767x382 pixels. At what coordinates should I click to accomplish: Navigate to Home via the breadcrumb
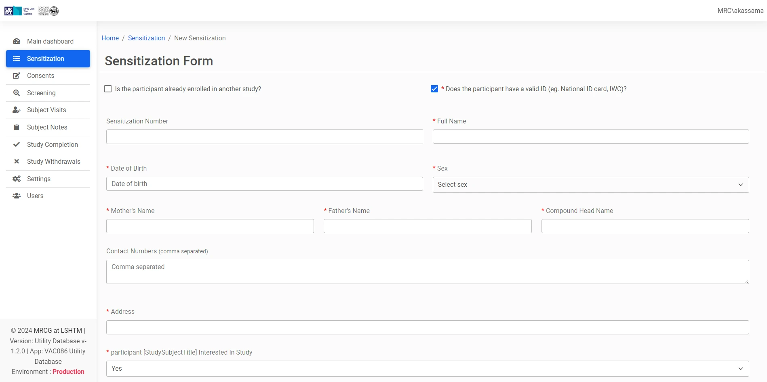(110, 38)
